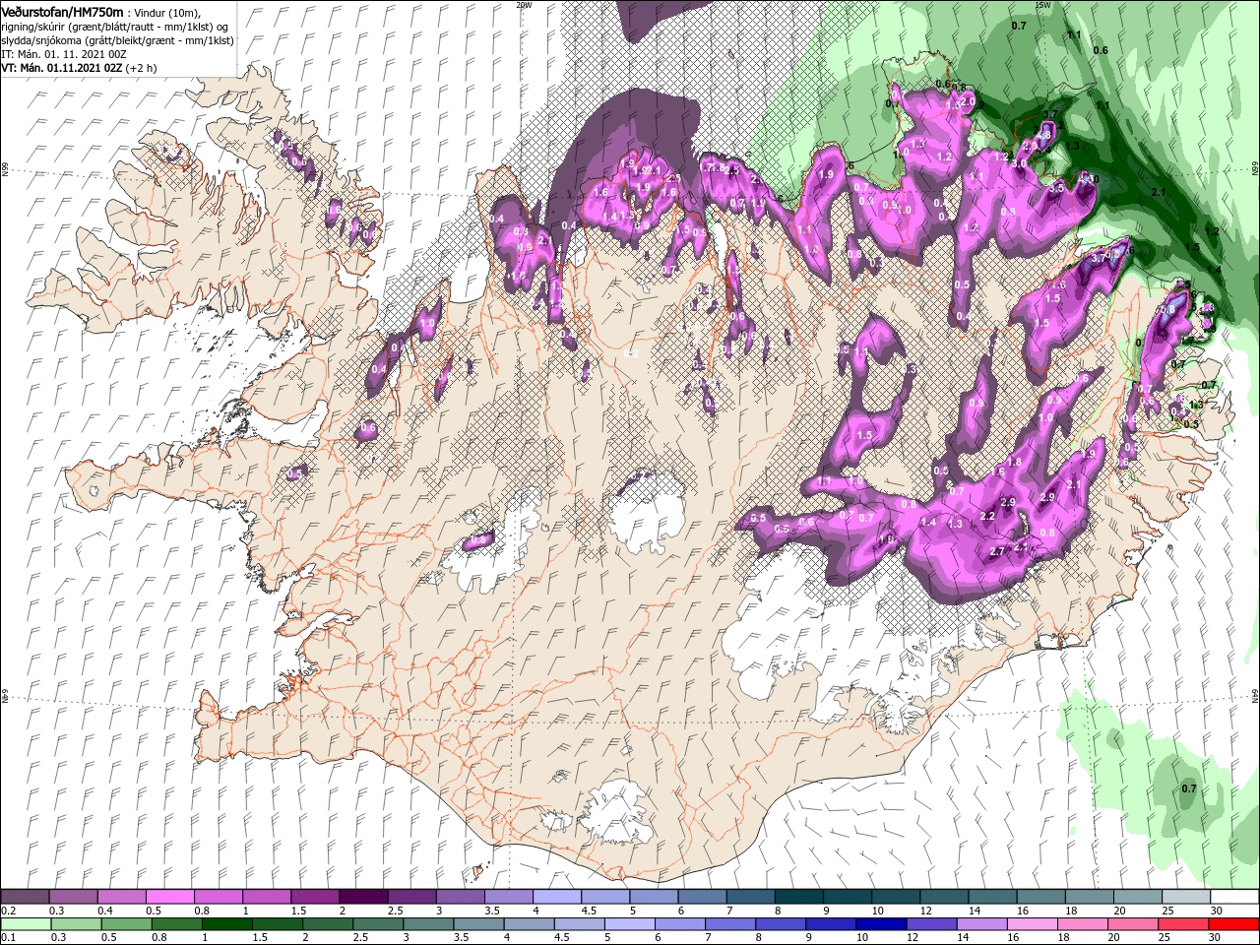This screenshot has height=945, width=1260.
Task: Click the '1.5' label under the top legend row
Action: [x=299, y=911]
